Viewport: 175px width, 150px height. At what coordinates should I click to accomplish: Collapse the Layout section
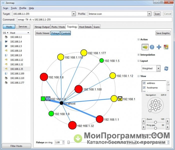(138, 61)
